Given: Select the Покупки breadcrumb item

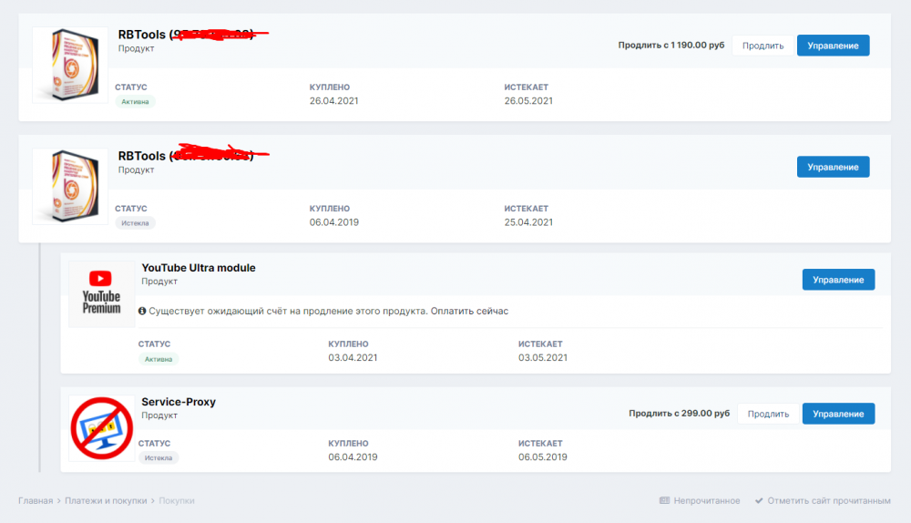Looking at the screenshot, I should (177, 500).
